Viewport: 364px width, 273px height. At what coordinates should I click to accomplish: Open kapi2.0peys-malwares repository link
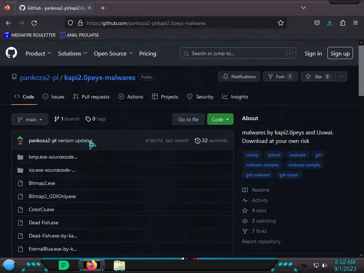coord(100,77)
